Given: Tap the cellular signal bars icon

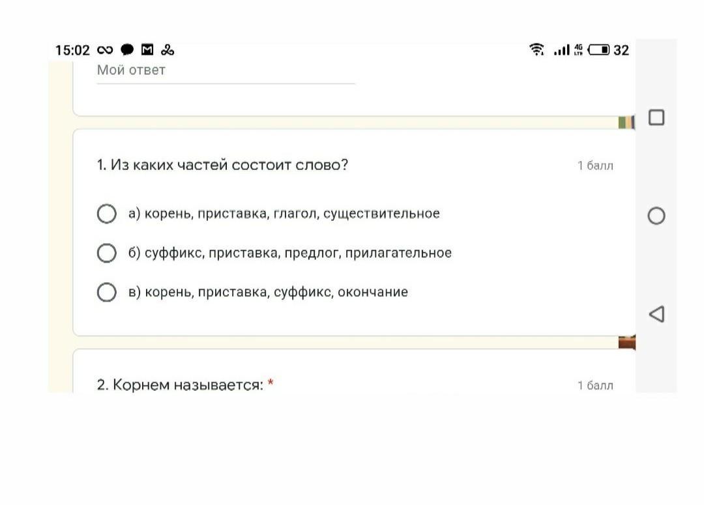Looking at the screenshot, I should click(x=562, y=50).
